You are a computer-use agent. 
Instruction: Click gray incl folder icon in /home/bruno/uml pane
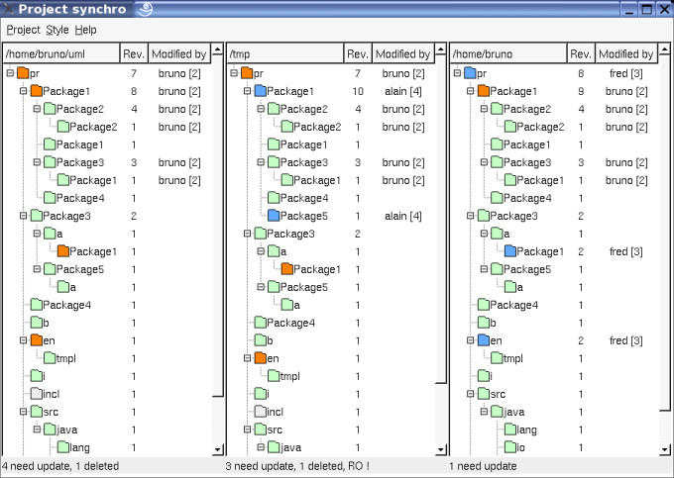(37, 394)
